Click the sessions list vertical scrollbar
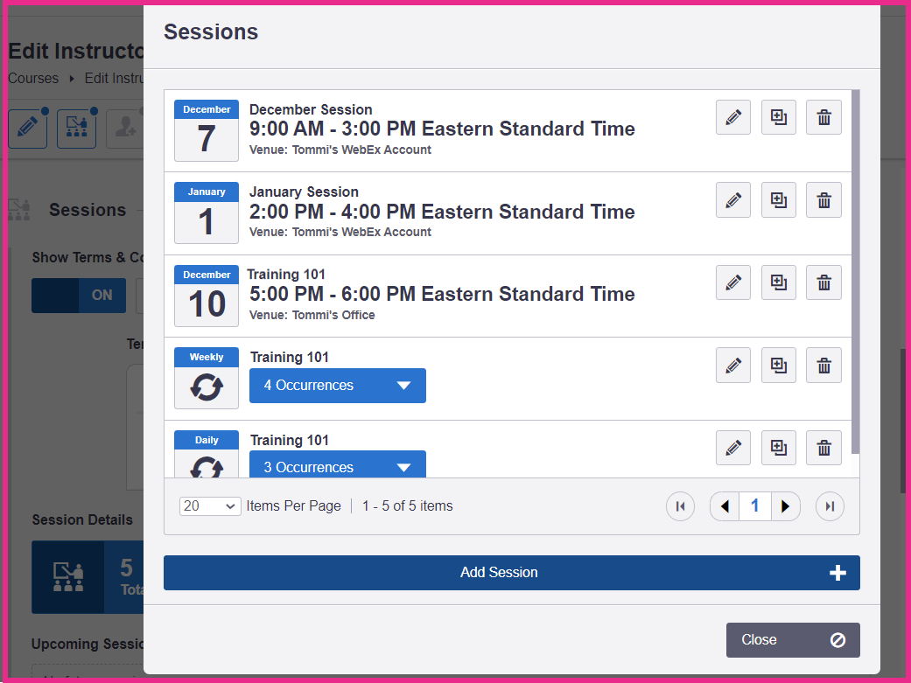 point(855,272)
